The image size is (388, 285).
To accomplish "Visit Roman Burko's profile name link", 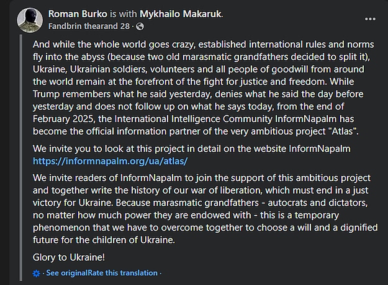I will pos(78,14).
